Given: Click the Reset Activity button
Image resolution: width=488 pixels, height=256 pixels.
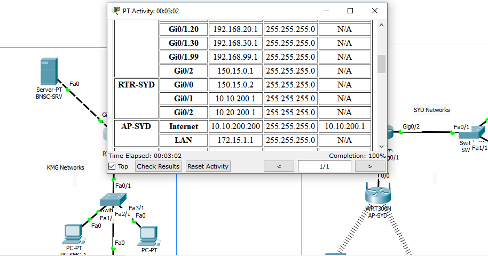Looking at the screenshot, I should [x=208, y=166].
